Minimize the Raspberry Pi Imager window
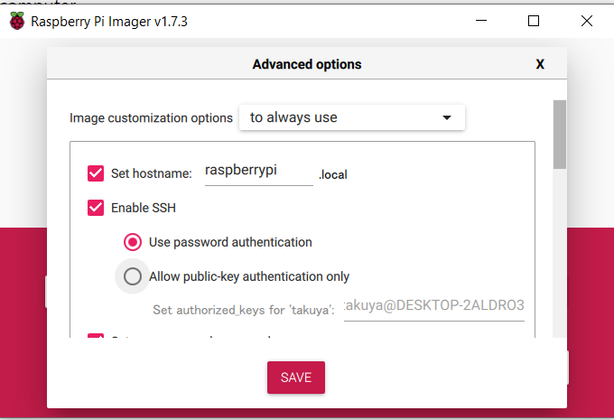The image size is (614, 420). 481,21
